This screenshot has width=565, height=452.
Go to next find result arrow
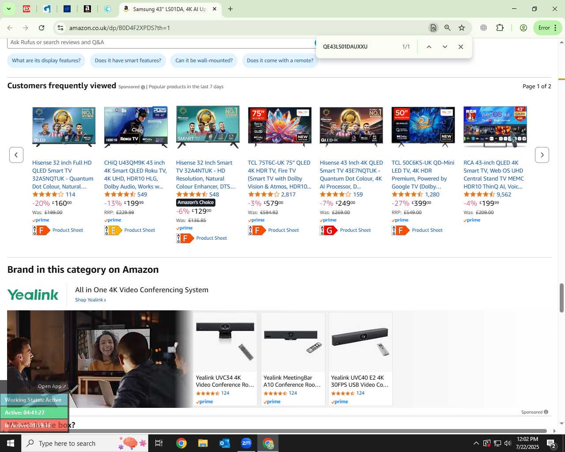click(445, 47)
